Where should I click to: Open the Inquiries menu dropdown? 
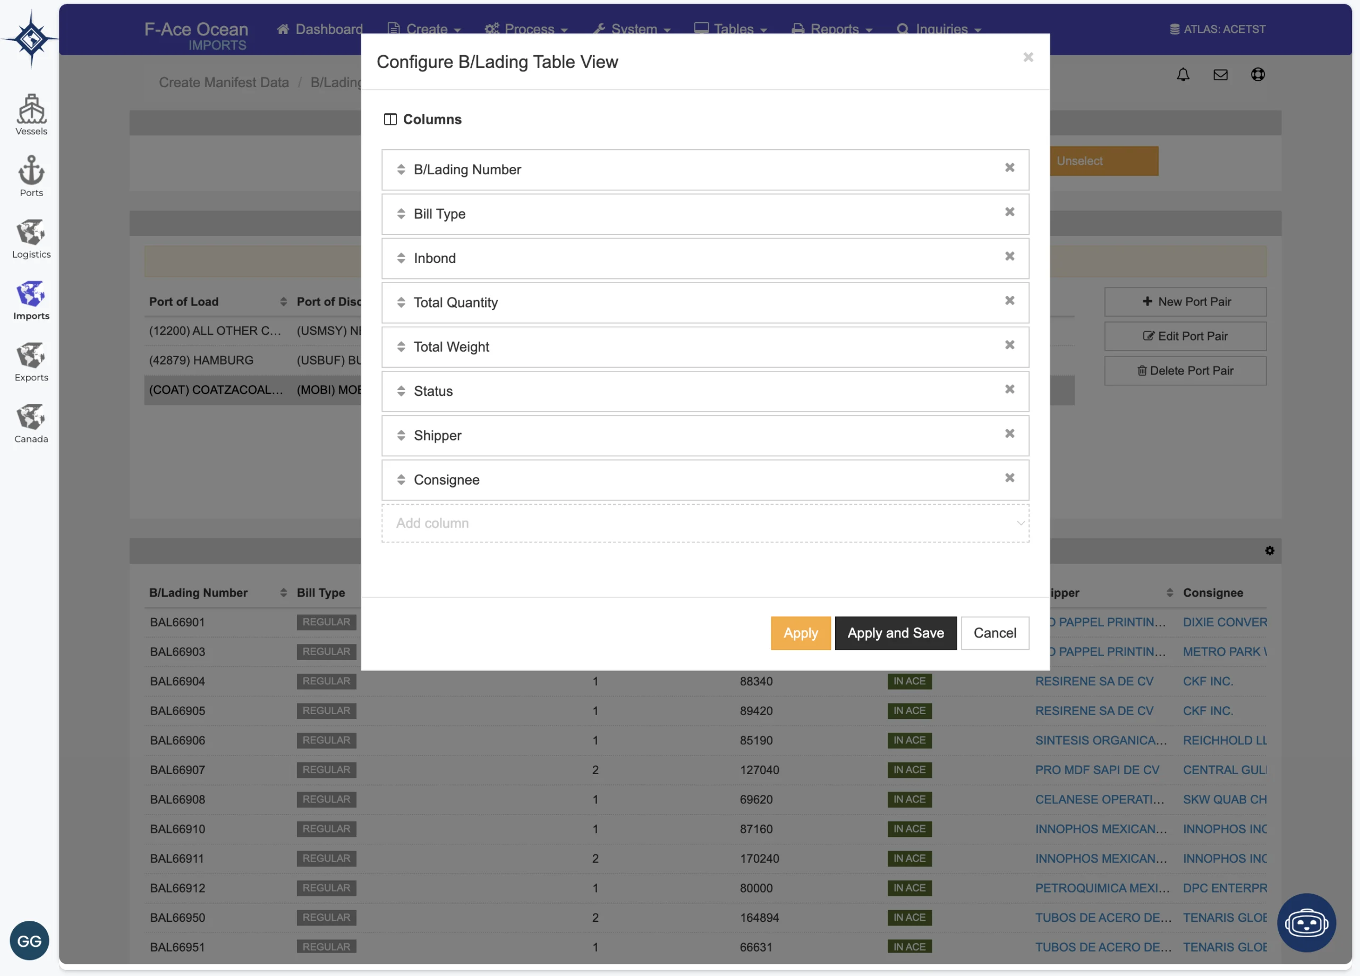point(939,29)
